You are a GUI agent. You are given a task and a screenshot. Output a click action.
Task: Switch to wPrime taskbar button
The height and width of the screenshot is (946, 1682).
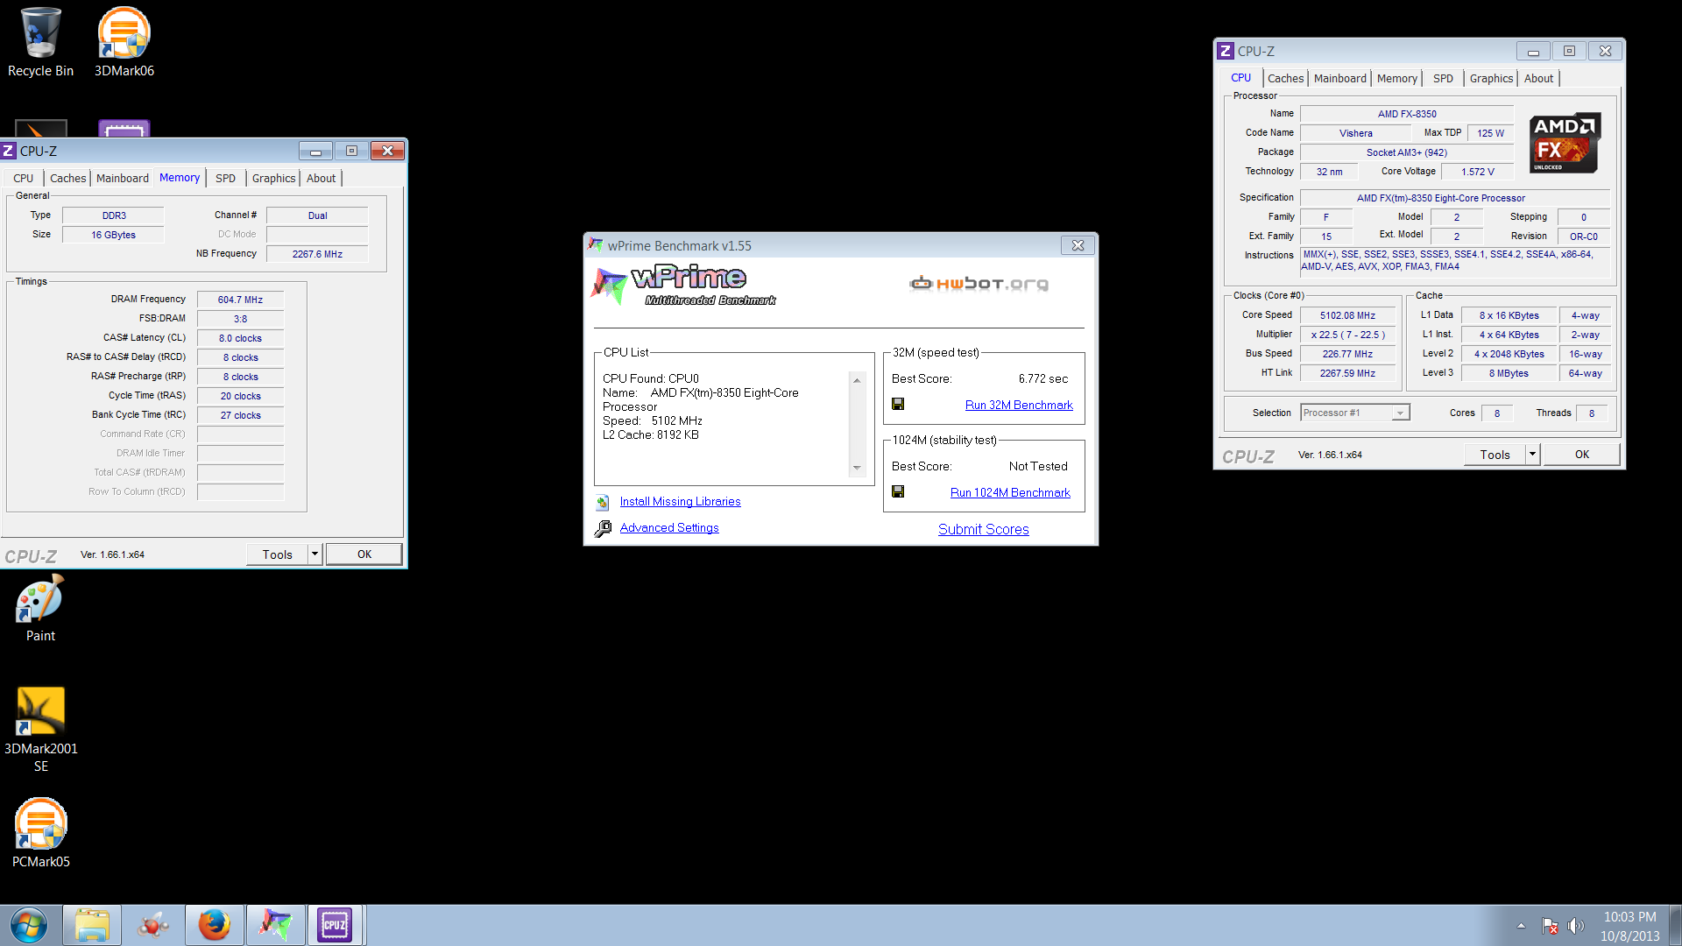tap(275, 925)
